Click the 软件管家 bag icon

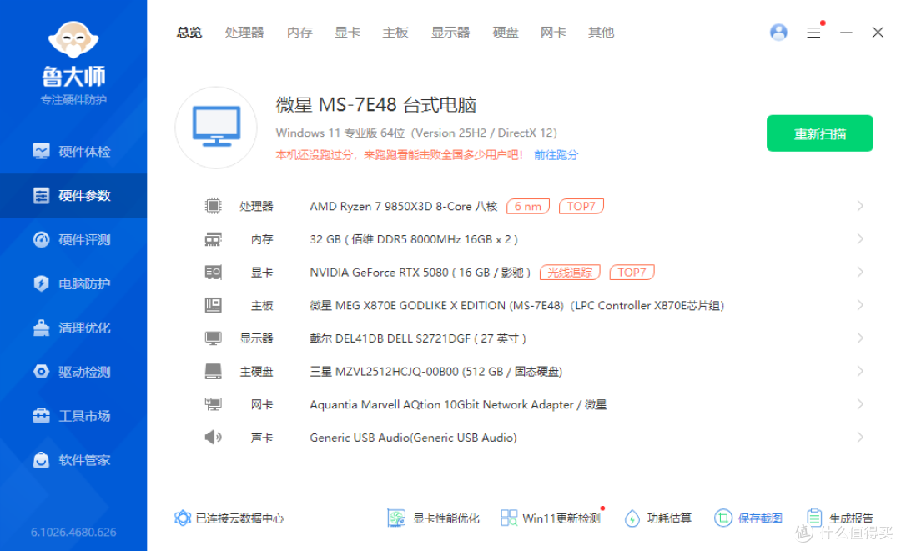point(42,460)
